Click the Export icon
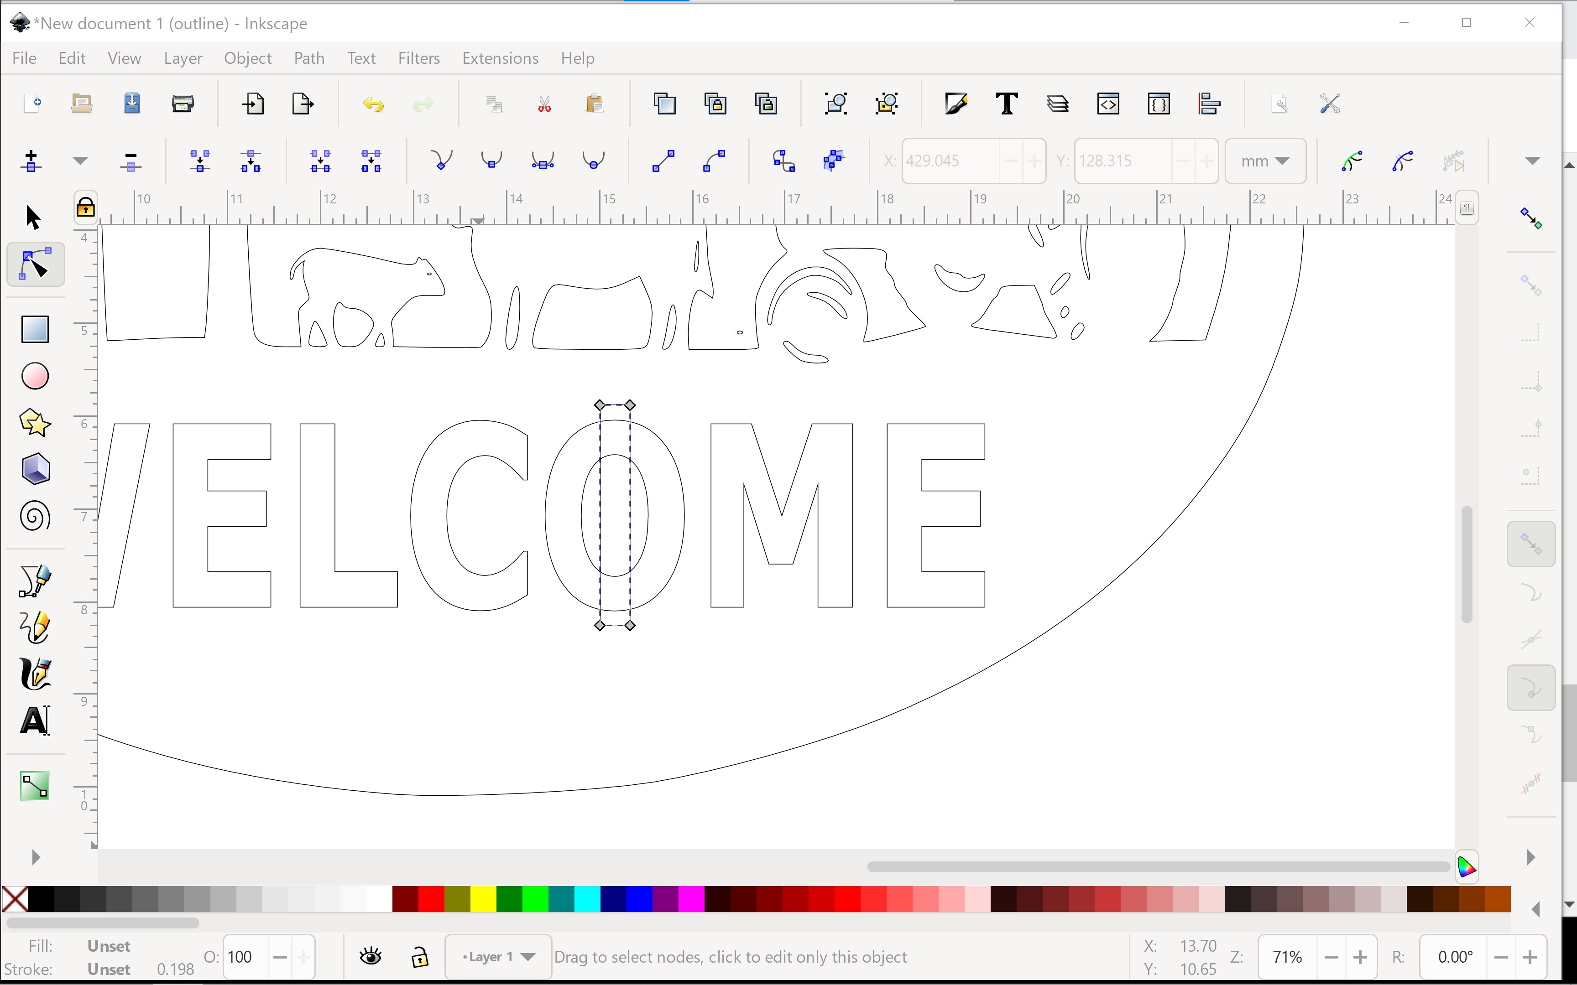Image resolution: width=1577 pixels, height=985 pixels. (303, 104)
